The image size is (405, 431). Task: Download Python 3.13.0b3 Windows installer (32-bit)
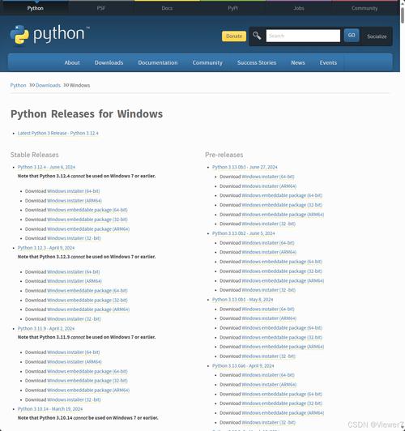268,224
